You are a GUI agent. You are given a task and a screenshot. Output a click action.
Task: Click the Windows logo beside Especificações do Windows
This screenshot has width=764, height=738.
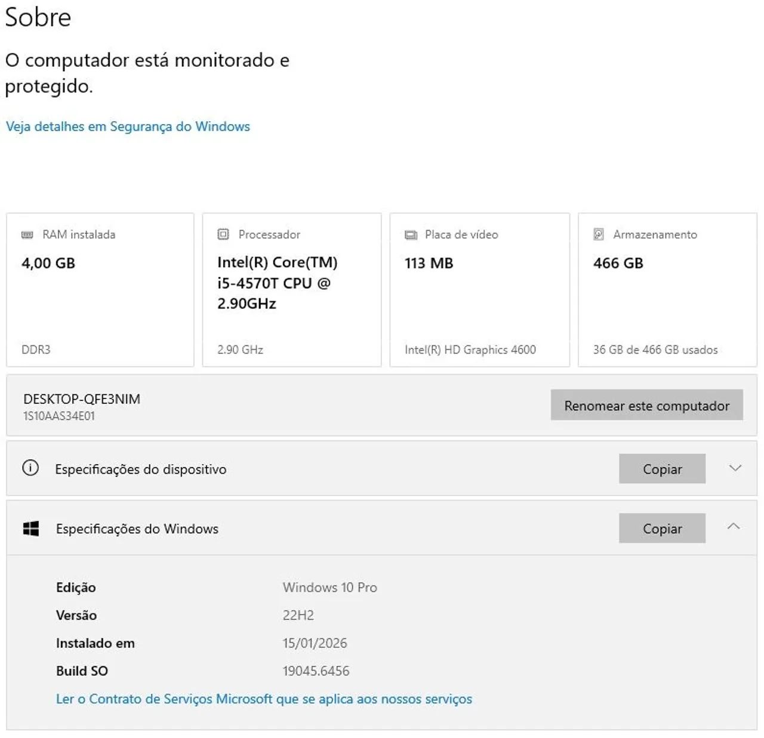click(x=31, y=529)
